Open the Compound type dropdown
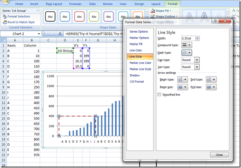 187,45
